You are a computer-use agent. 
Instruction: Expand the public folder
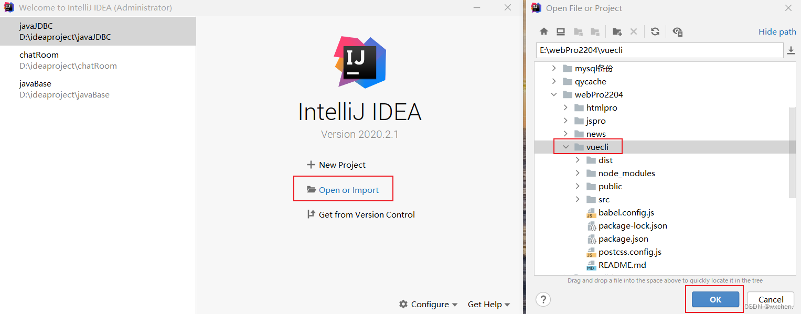578,186
